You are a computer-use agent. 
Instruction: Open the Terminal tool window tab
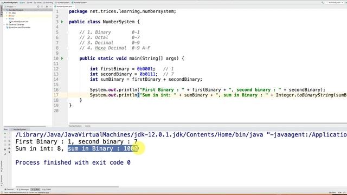[x=9, y=190]
